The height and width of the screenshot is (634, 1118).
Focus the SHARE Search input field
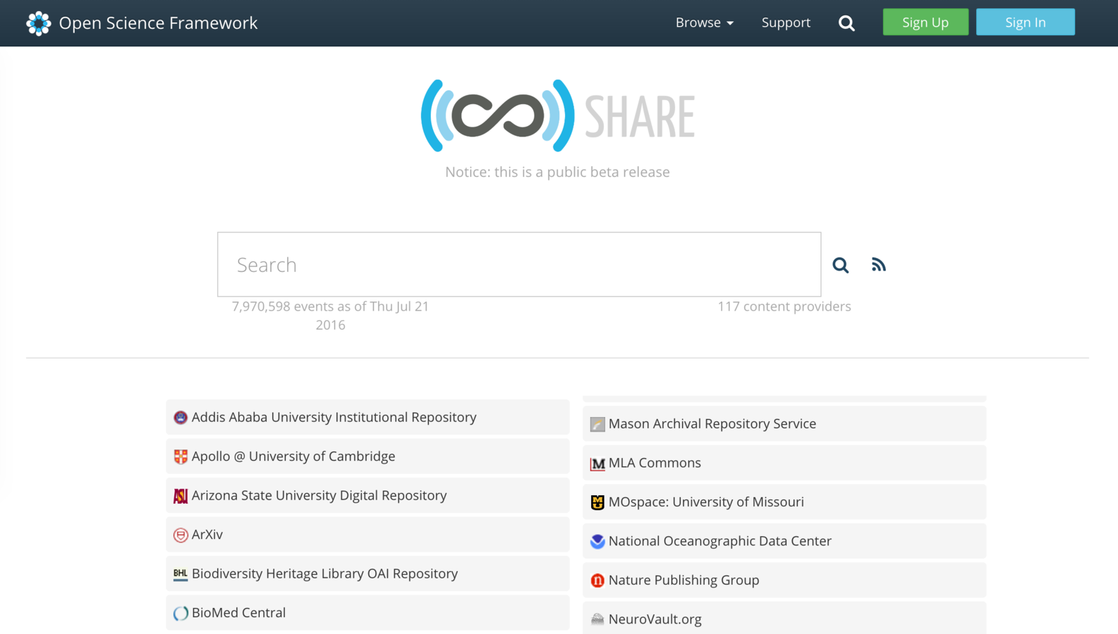tap(519, 264)
